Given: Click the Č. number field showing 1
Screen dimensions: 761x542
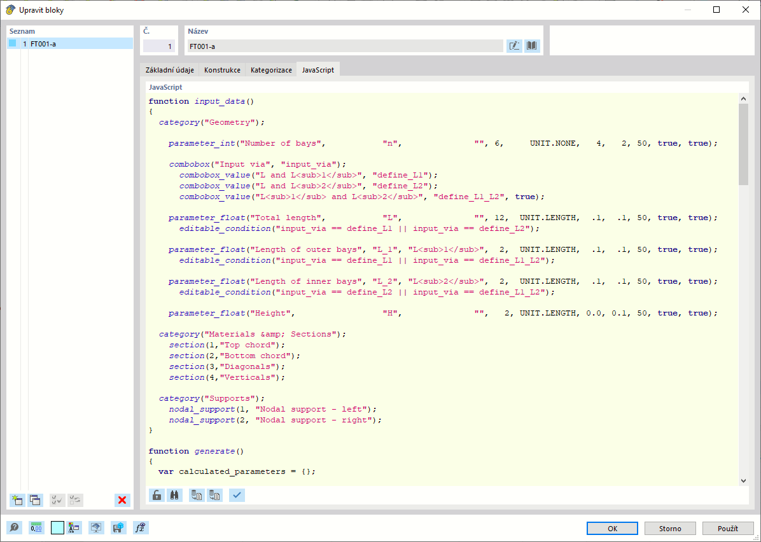Looking at the screenshot, I should [158, 46].
